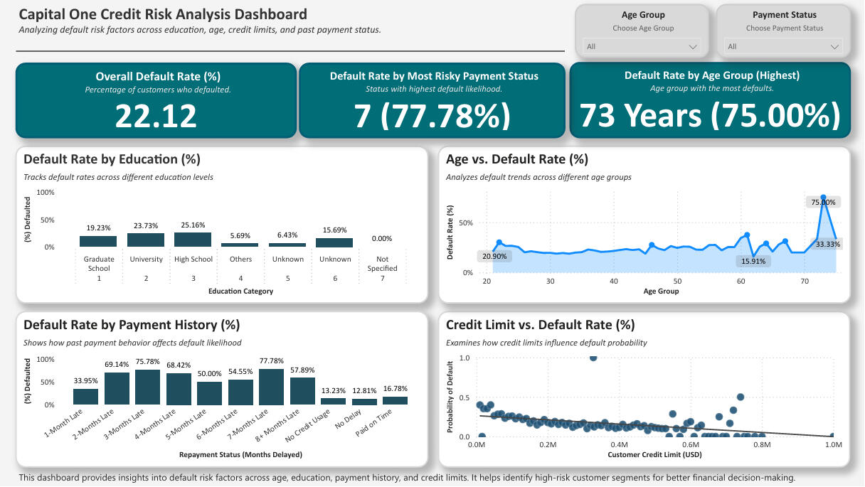Select the 33.33% label in the age chart
Image resolution: width=865 pixels, height=487 pixels.
pos(827,244)
